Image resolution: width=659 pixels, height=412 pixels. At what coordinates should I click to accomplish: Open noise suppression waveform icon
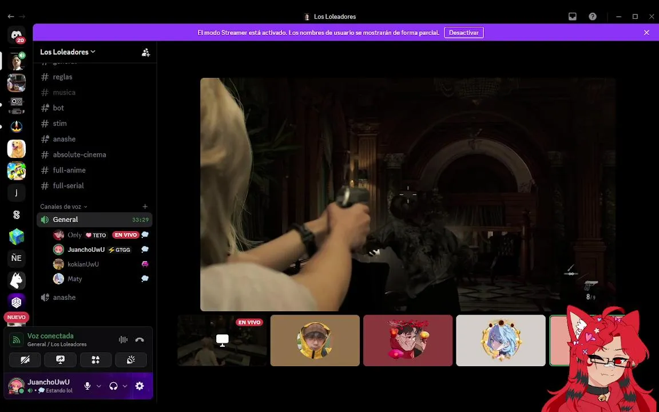tap(123, 340)
